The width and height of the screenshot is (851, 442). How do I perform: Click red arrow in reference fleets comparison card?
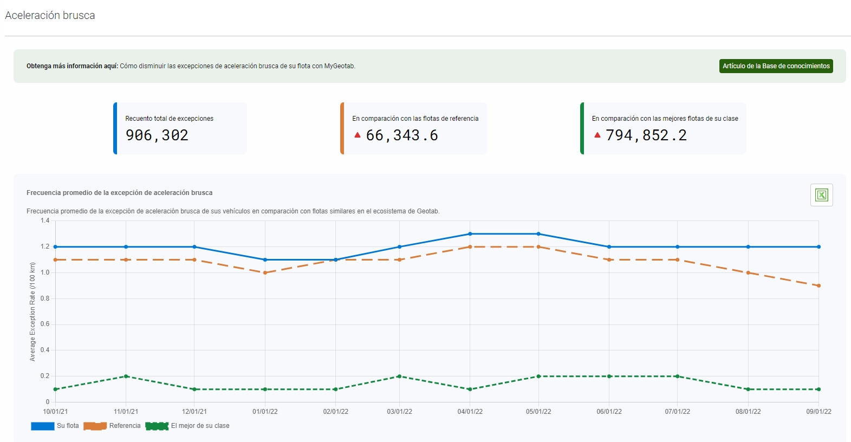[x=357, y=135]
